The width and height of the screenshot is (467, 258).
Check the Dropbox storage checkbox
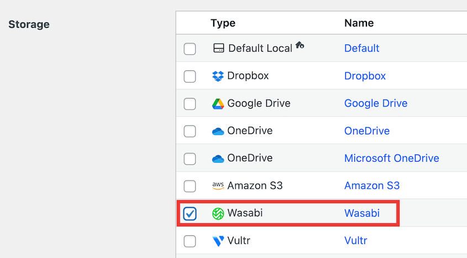[x=190, y=76]
